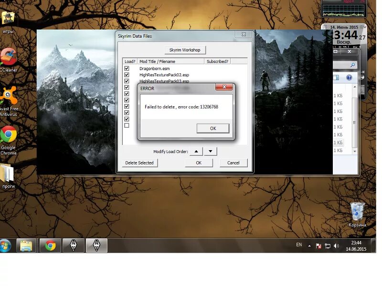Screen dimensions: 382x286
Task: Click Mod Title / Filename column header
Action: pos(171,61)
